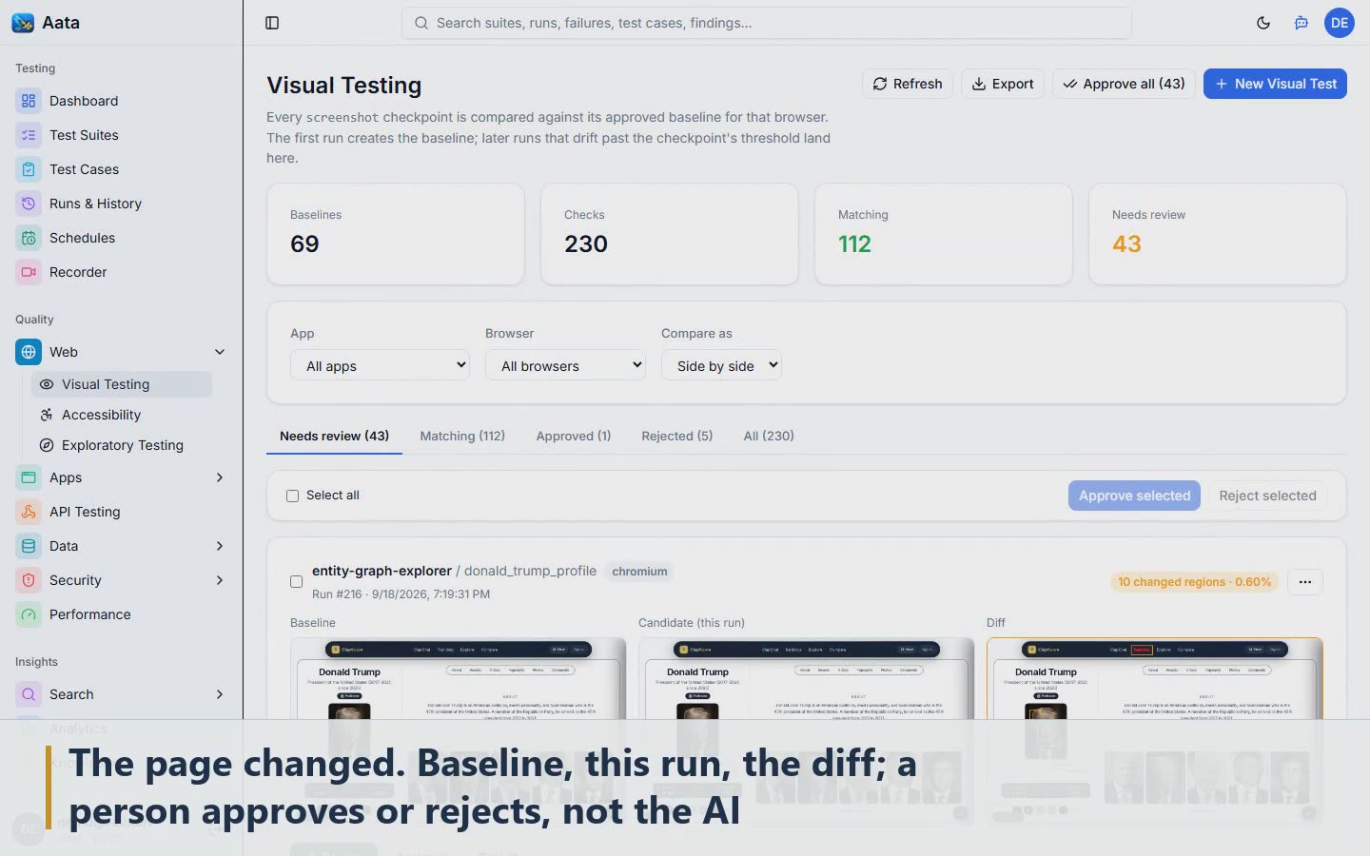Screen dimensions: 1370x856
Task: Toggle the sidebar panel icon
Action: pos(272,23)
